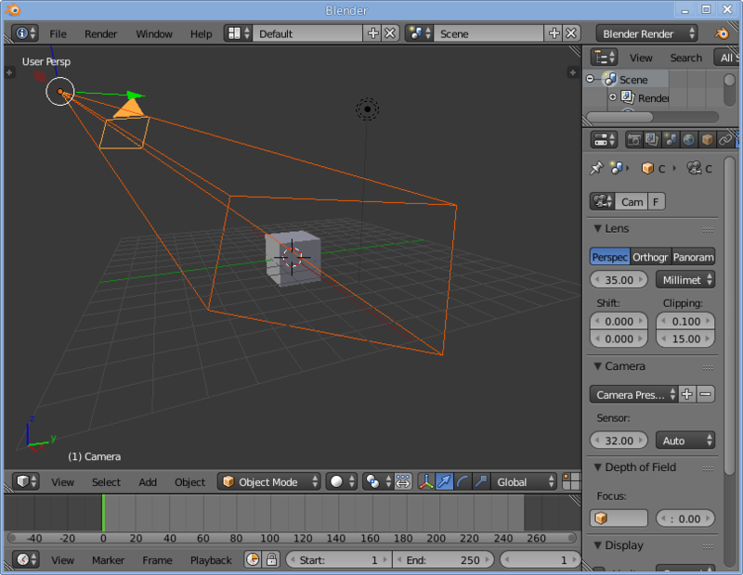The height and width of the screenshot is (575, 743).
Task: Open the 3D View editor type selector
Action: coord(26,481)
